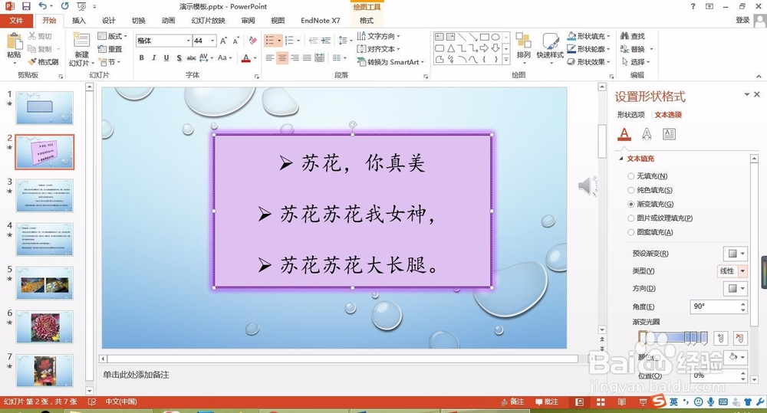
Task: Align text to the left
Action: click(269, 57)
